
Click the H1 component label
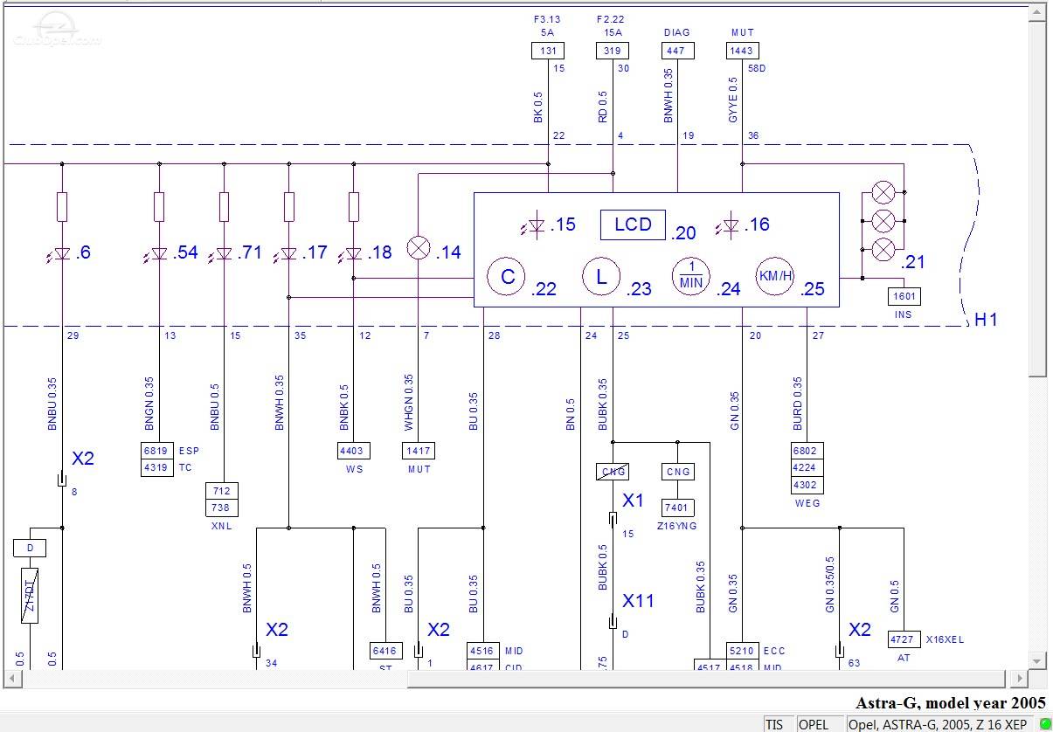tap(986, 320)
